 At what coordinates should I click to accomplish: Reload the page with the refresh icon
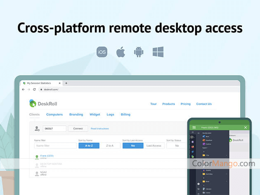click(x=34, y=89)
